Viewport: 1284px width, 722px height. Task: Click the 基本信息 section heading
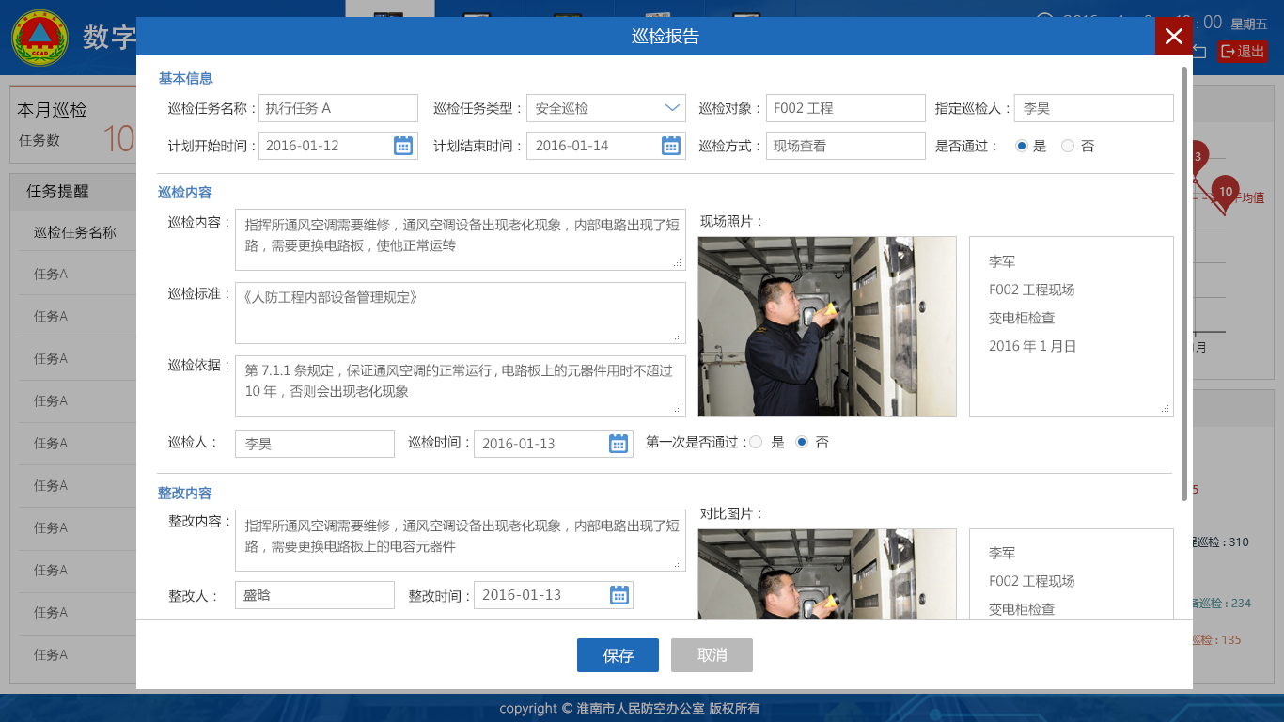click(185, 79)
